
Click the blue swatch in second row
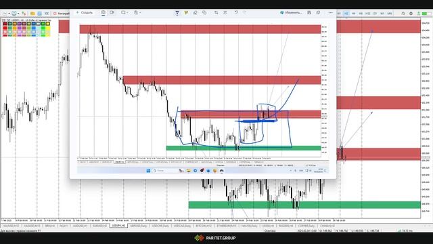click(x=34, y=28)
